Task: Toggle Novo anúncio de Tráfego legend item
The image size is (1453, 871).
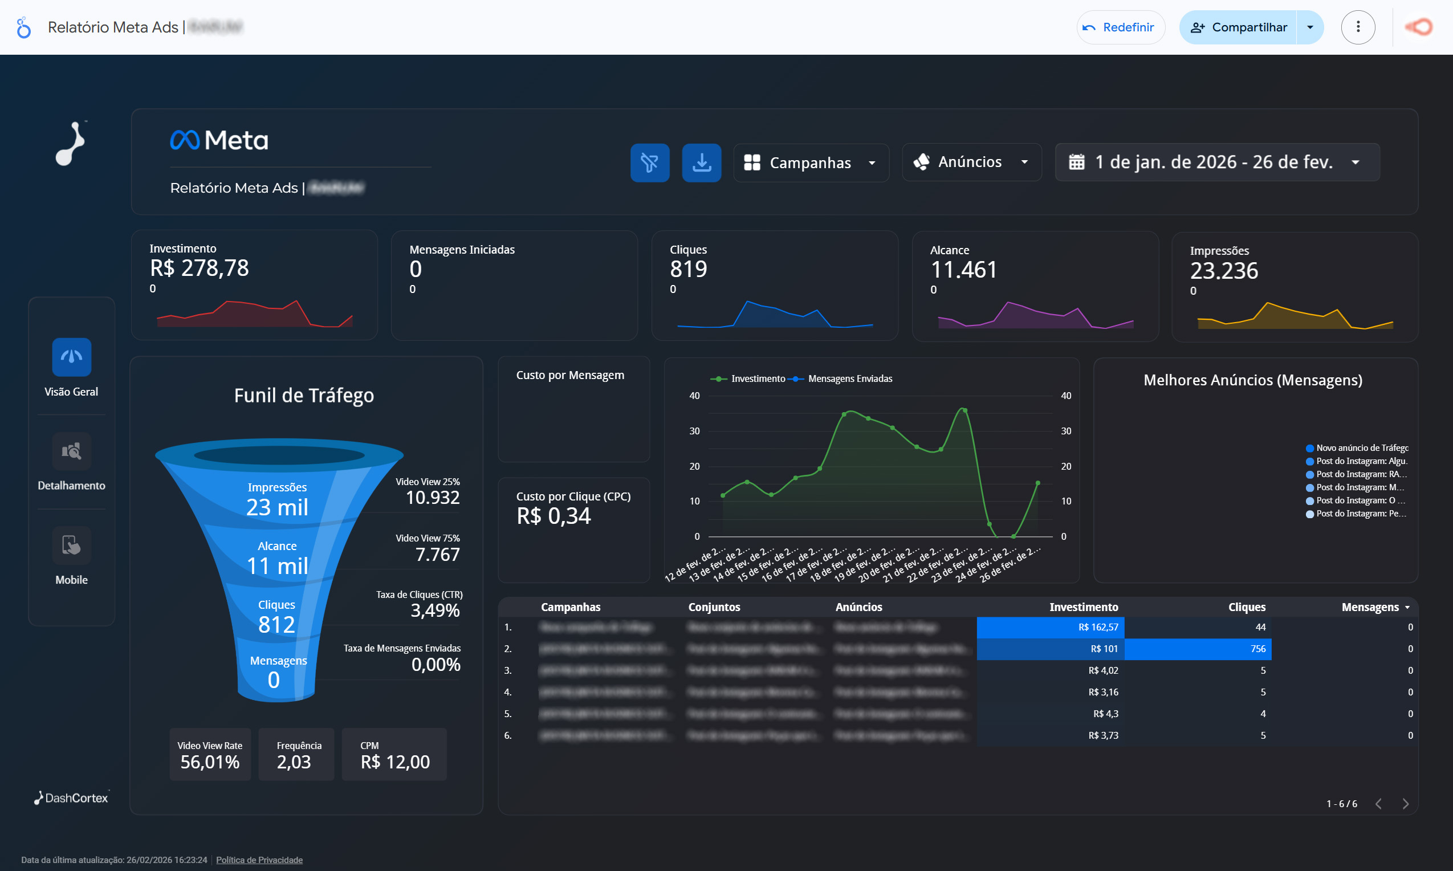Action: pyautogui.click(x=1361, y=448)
